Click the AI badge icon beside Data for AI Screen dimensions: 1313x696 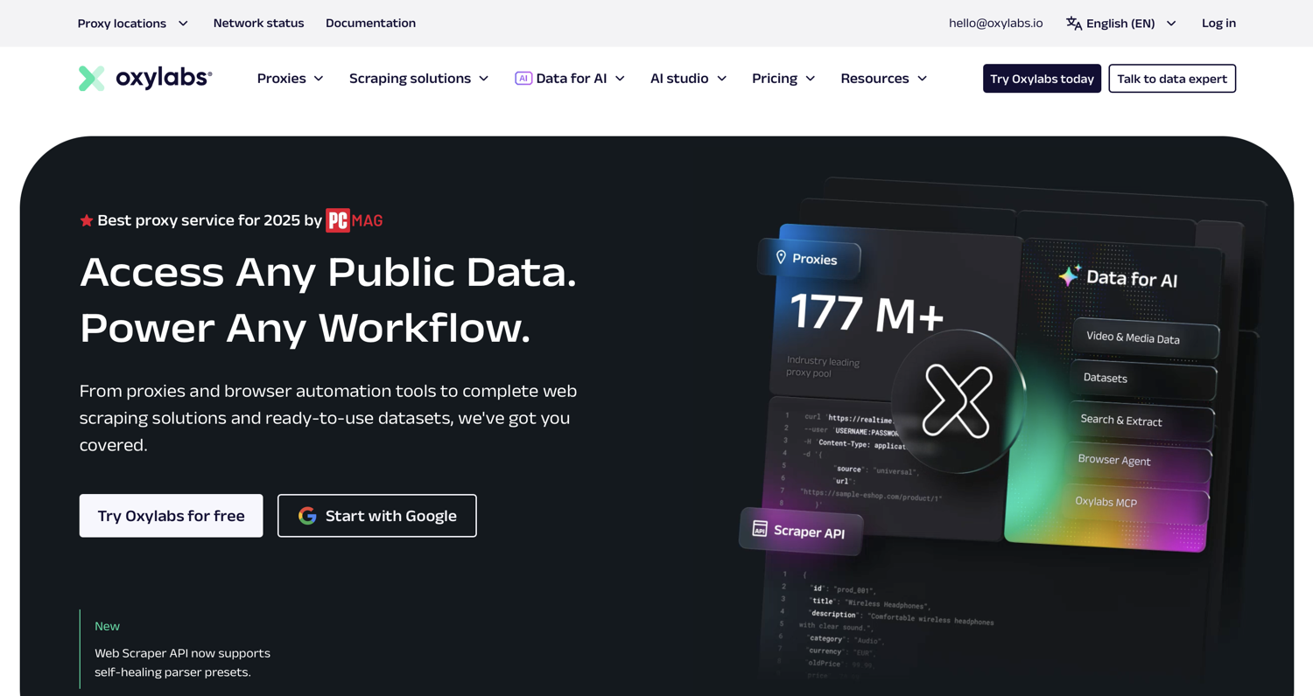pos(523,78)
